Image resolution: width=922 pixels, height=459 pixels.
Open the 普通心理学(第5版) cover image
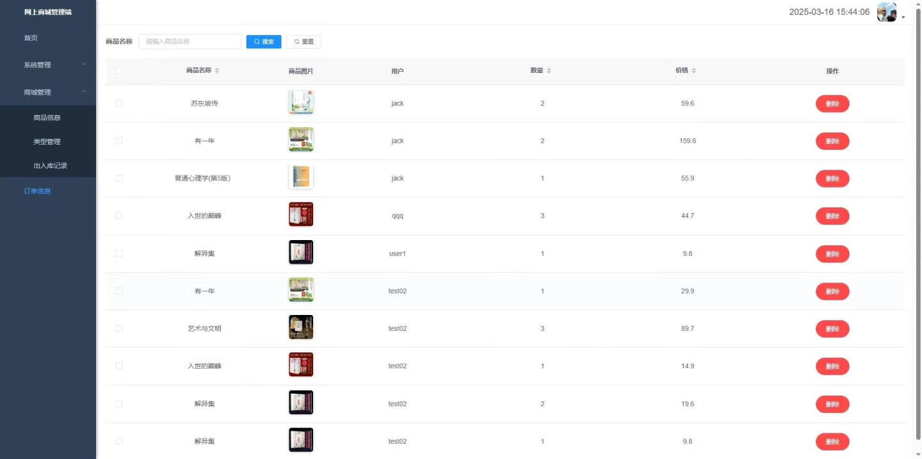[301, 178]
